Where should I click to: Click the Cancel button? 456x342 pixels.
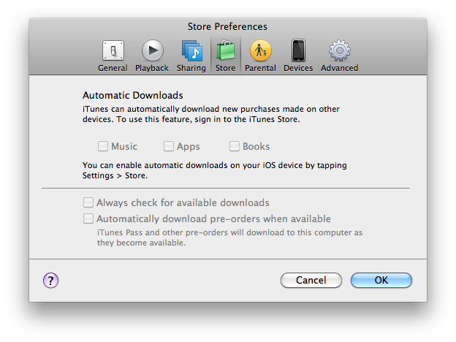click(x=311, y=280)
